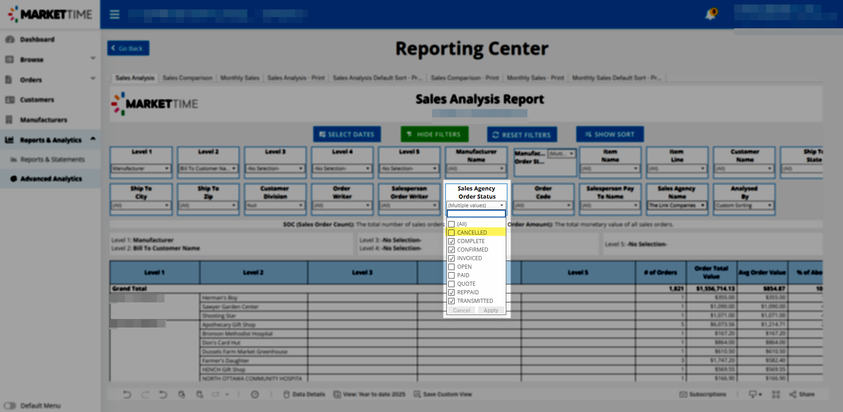The image size is (843, 412).
Task: Click the Dashboard sidebar icon
Action: click(9, 40)
